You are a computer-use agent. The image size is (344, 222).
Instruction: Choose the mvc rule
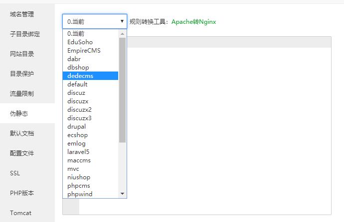pyautogui.click(x=90, y=169)
